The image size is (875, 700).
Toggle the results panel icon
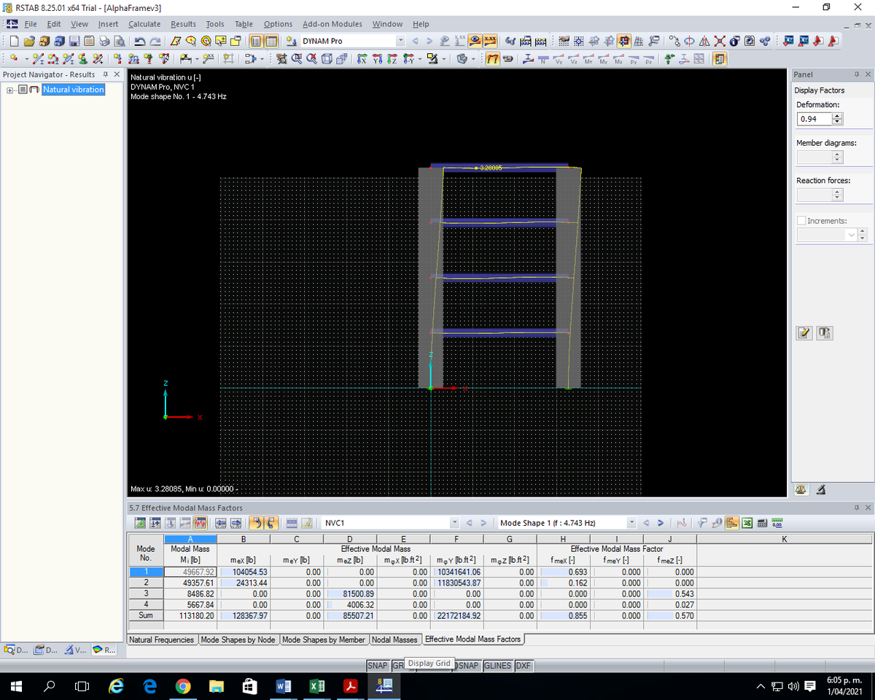(719, 58)
